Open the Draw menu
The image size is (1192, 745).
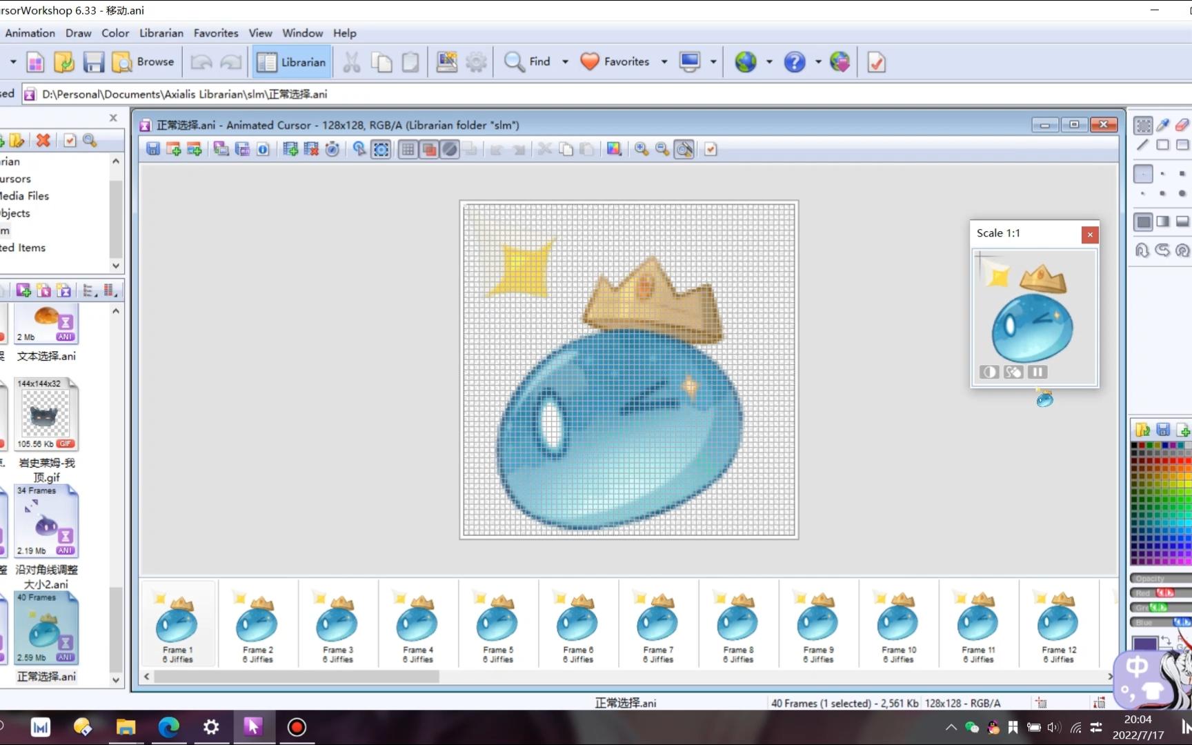click(78, 33)
